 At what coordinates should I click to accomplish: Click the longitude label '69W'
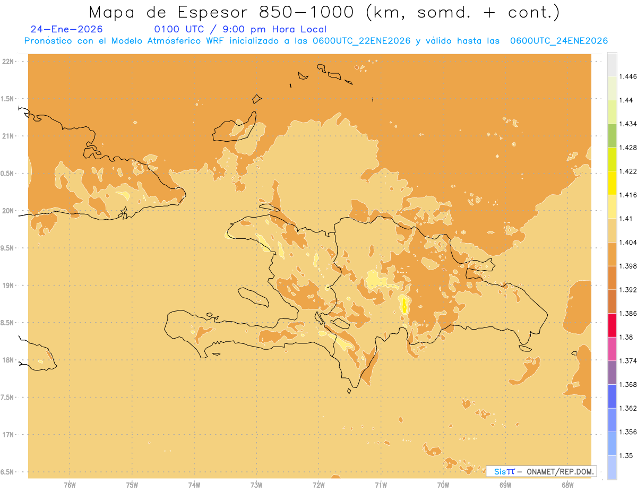click(x=505, y=485)
